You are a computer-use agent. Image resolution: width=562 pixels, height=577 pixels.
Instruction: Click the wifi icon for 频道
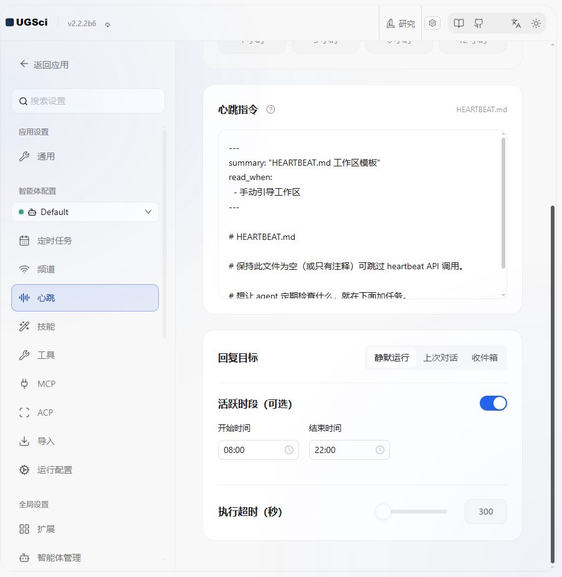point(24,269)
